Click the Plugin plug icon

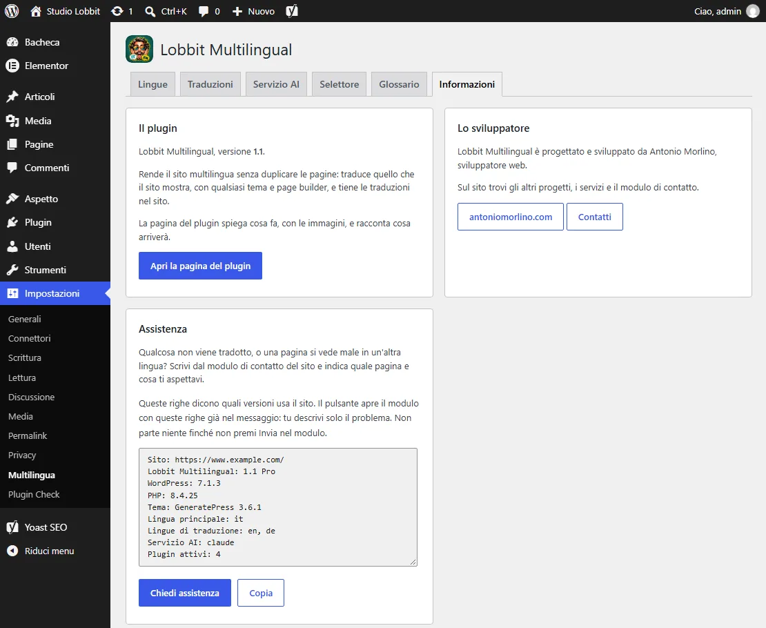click(12, 222)
